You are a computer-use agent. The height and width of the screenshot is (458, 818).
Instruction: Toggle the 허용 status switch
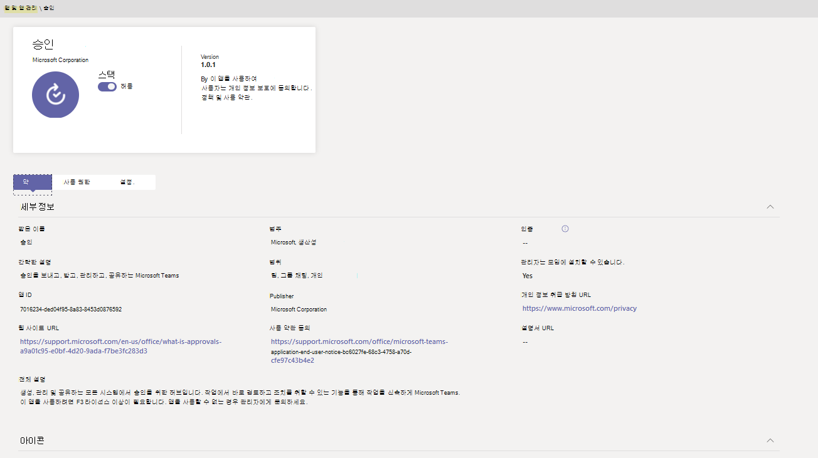point(107,86)
